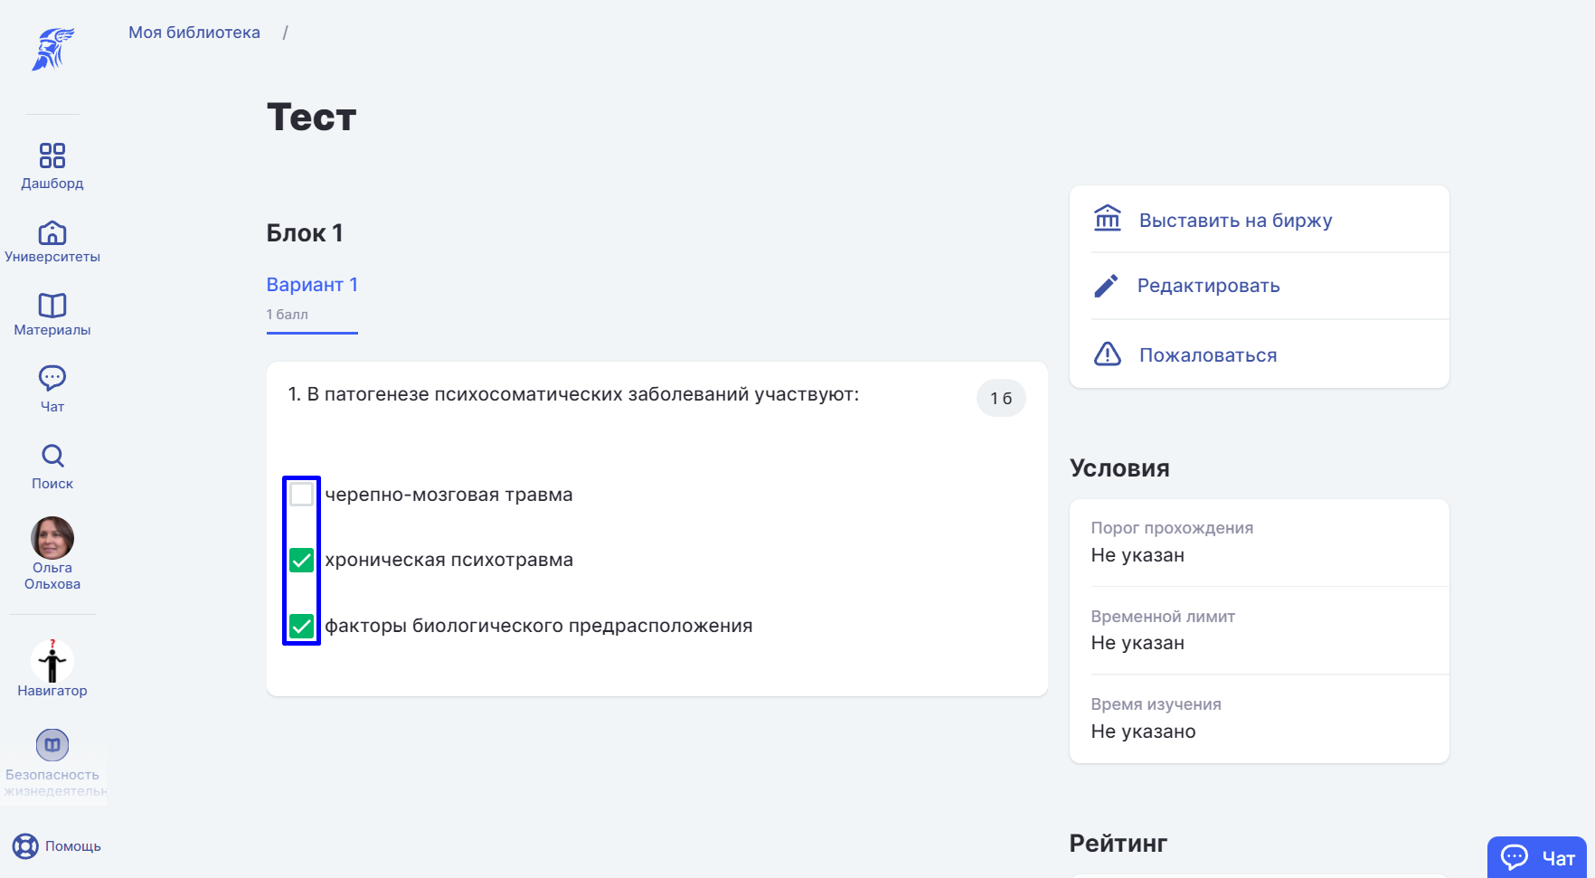
Task: Follow the Моя библиотека breadcrumb link
Action: click(194, 33)
